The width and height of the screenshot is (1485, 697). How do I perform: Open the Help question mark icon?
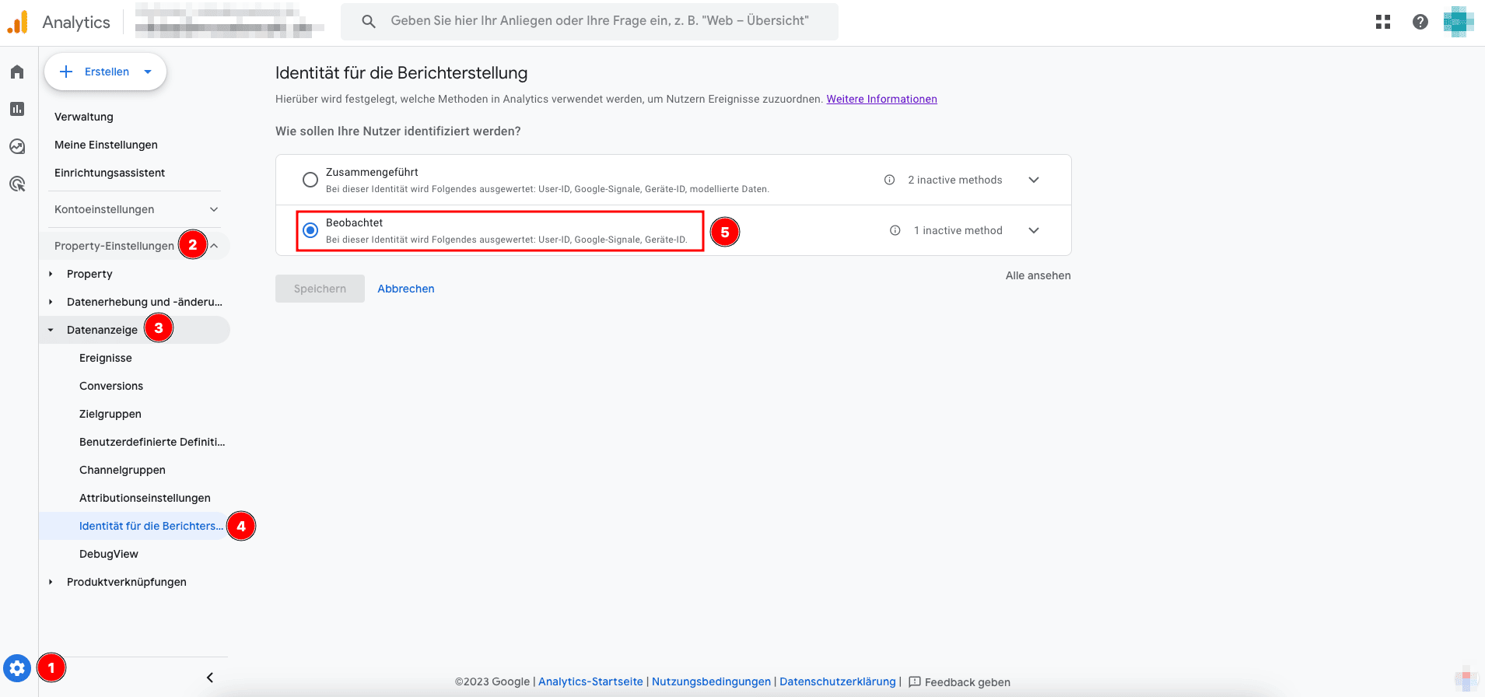[1420, 22]
